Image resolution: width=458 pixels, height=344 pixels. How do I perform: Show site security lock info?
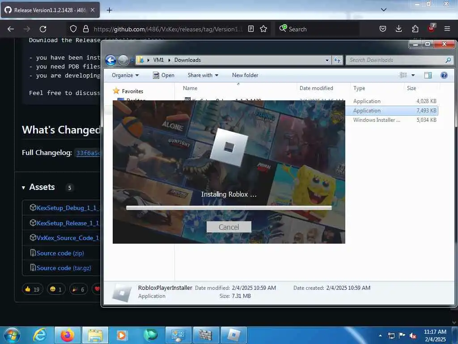tap(85, 29)
